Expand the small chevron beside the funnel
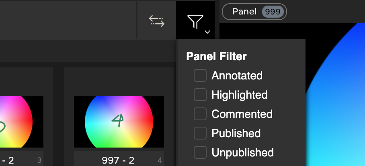Image resolution: width=365 pixels, height=166 pixels. click(x=207, y=32)
